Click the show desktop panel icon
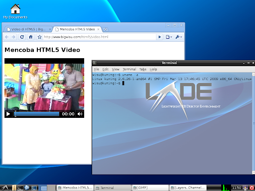 click(34, 188)
